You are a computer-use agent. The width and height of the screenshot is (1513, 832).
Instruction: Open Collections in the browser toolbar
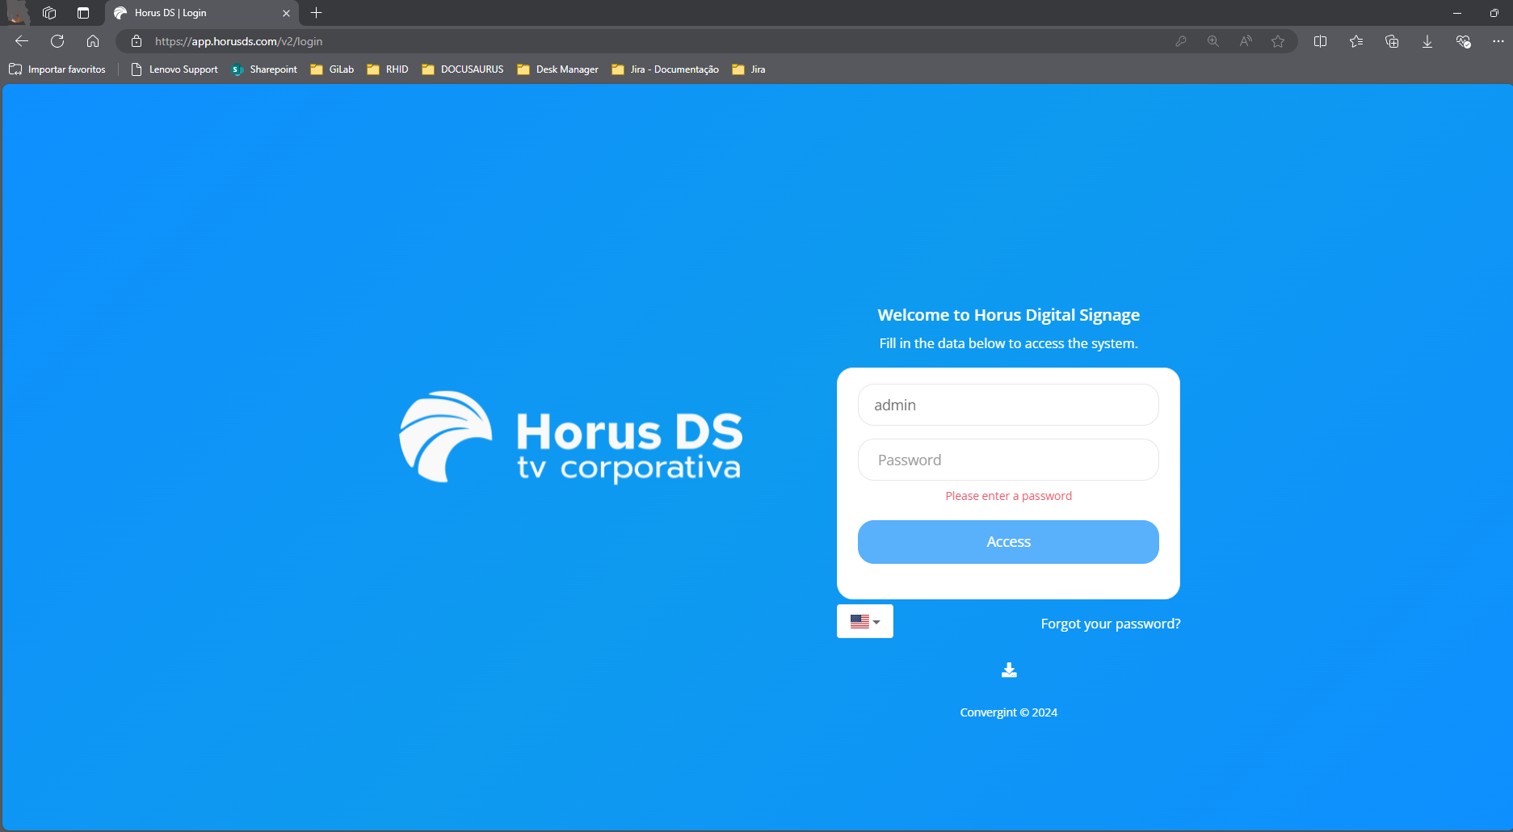[x=1392, y=41]
